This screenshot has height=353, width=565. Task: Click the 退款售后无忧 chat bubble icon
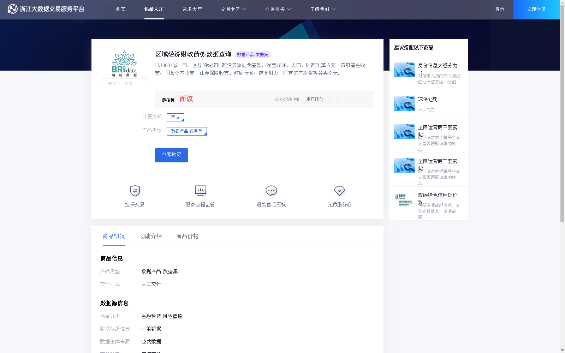(271, 190)
